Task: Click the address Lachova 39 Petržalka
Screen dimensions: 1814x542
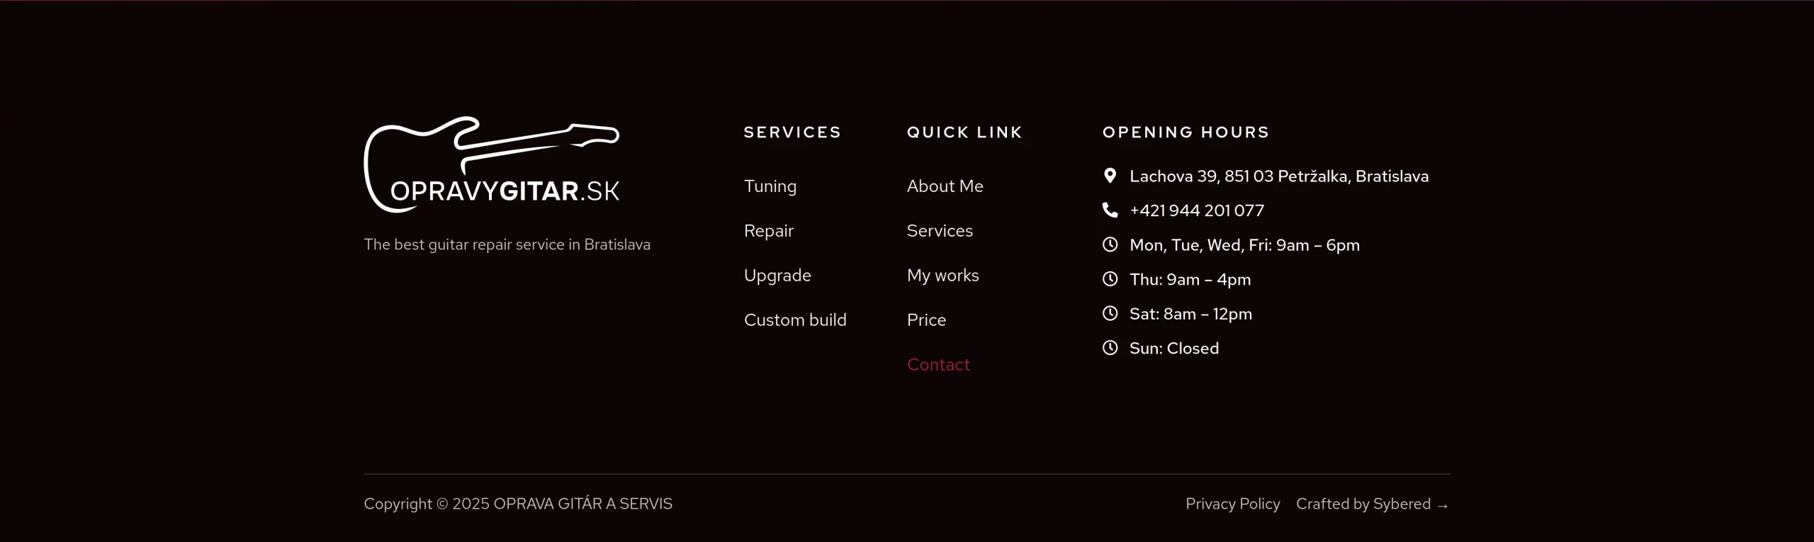Action: (1278, 176)
